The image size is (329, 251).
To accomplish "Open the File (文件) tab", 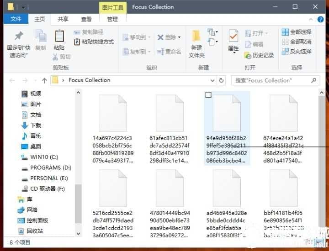I will (x=16, y=19).
